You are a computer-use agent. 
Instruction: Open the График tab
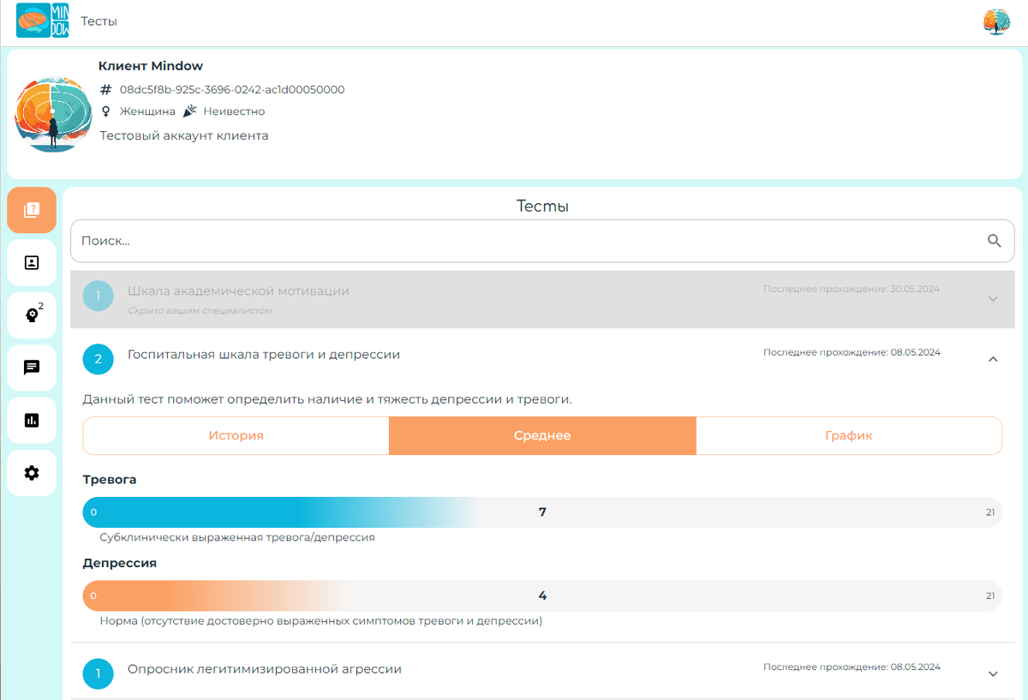click(849, 435)
